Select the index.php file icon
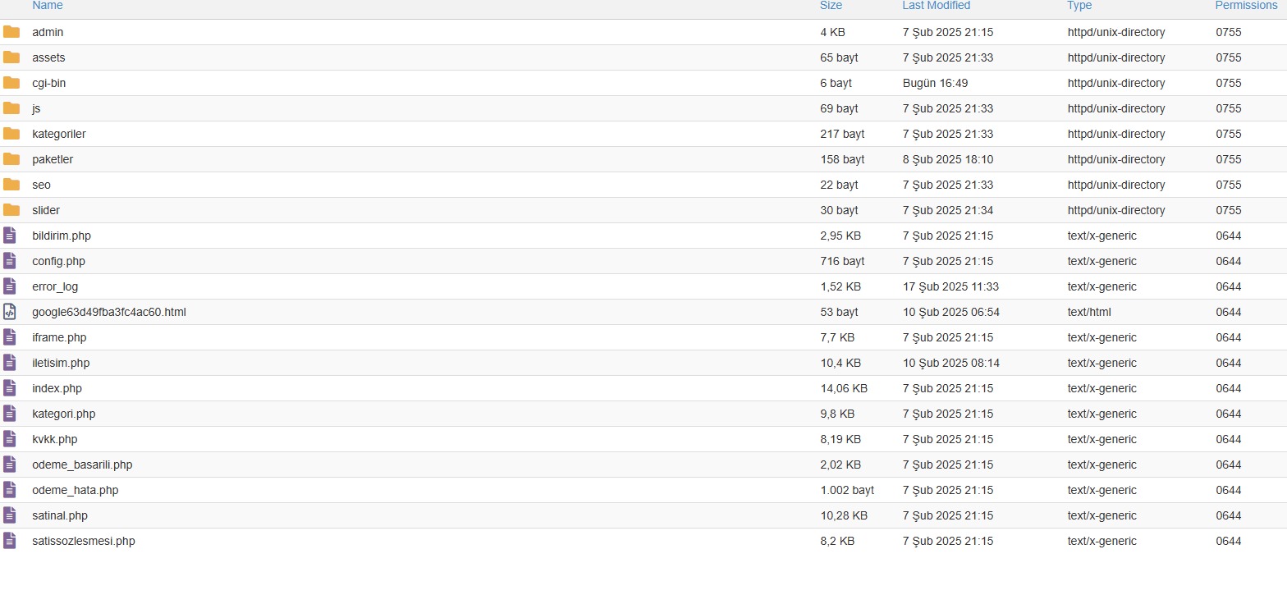Image resolution: width=1287 pixels, height=595 pixels. 10,388
